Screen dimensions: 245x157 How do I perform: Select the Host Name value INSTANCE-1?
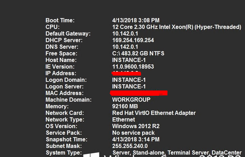(129, 60)
